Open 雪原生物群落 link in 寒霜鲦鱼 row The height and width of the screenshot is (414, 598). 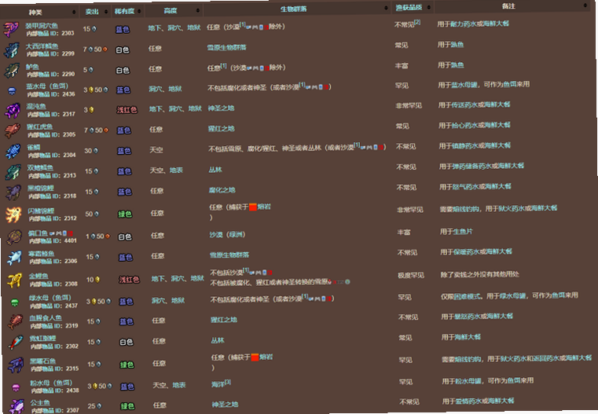229,255
